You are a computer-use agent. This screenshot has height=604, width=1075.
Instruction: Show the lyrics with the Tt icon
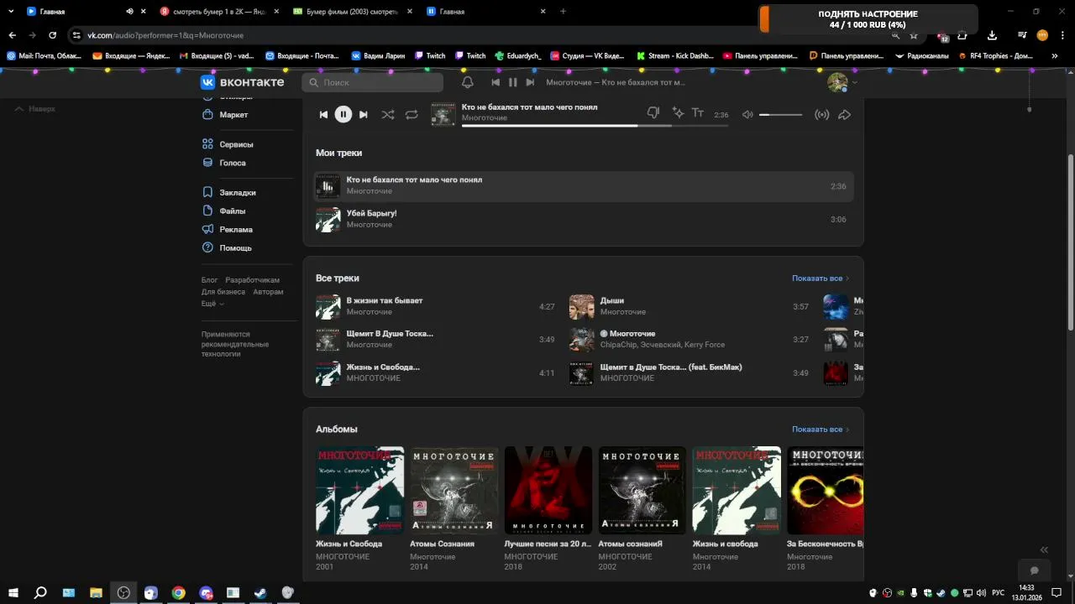[698, 113]
